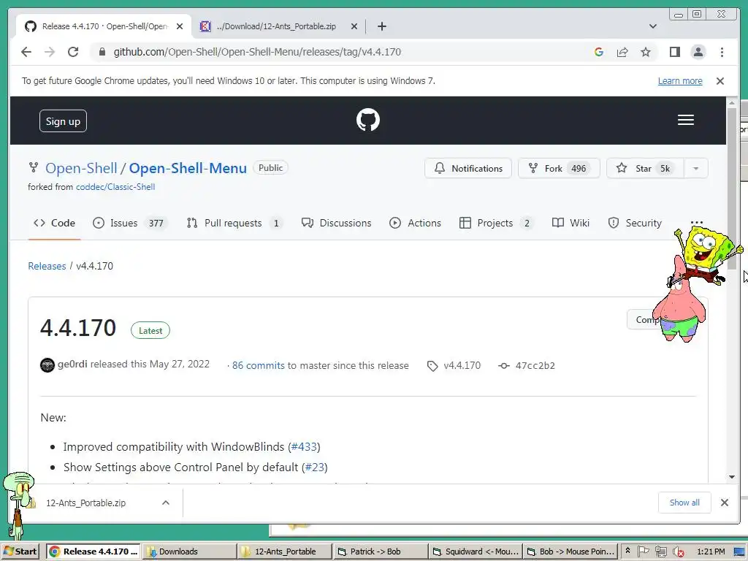Click Show all downloads
The height and width of the screenshot is (561, 748).
pos(684,503)
